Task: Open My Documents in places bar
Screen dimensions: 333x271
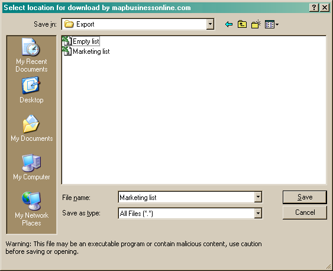Action: [31, 128]
